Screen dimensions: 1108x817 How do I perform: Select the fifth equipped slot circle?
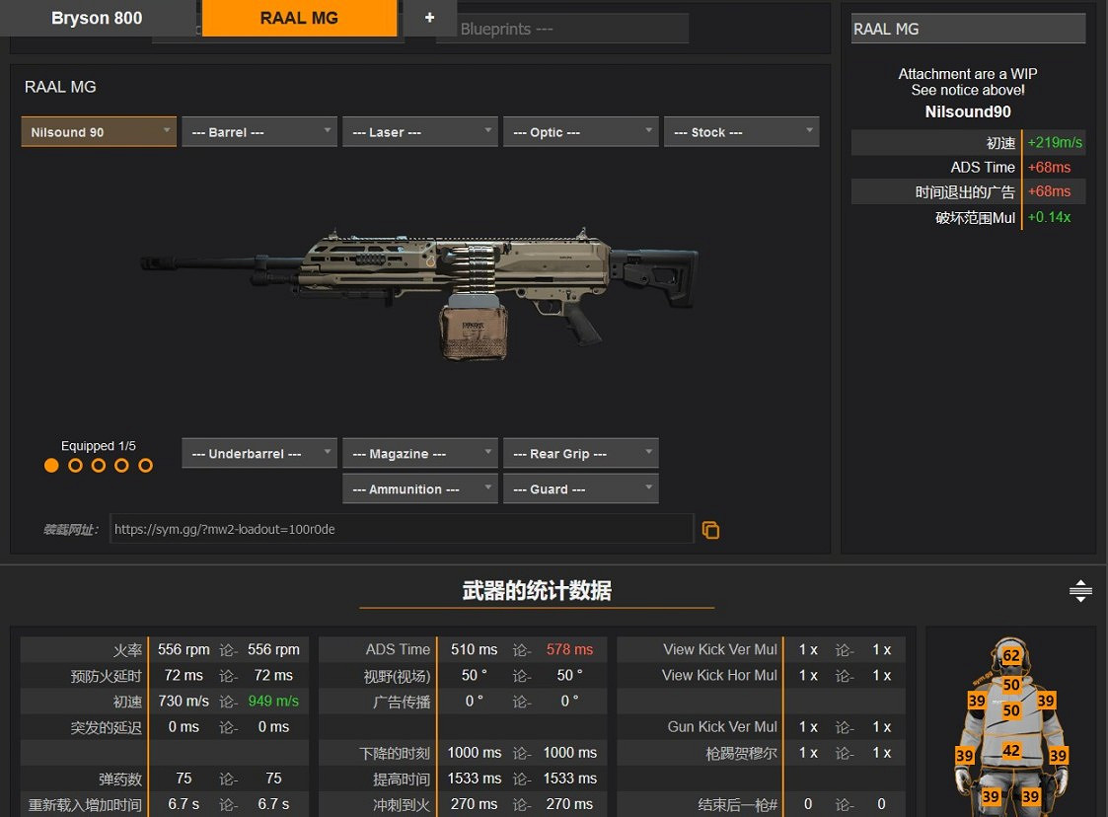(x=146, y=466)
